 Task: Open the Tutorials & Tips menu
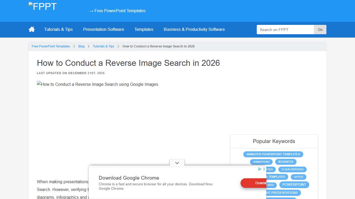pyautogui.click(x=58, y=29)
